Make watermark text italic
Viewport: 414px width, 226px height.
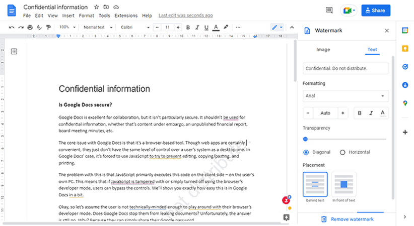(x=371, y=113)
